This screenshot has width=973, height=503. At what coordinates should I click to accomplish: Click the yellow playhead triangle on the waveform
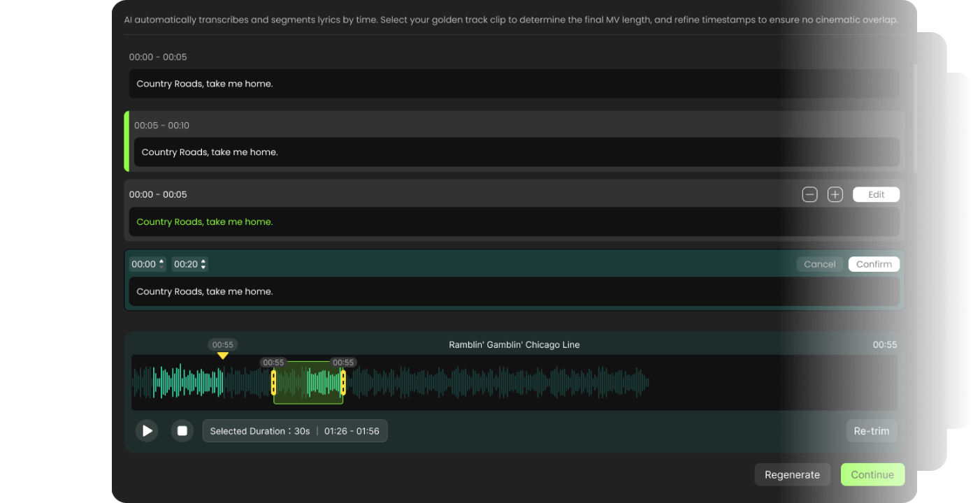click(x=223, y=356)
